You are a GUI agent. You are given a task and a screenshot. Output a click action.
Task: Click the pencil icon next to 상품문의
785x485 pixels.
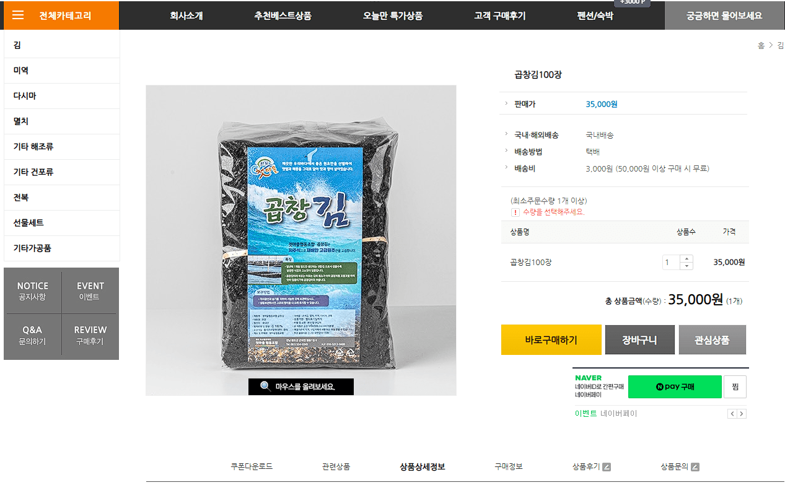coord(695,467)
